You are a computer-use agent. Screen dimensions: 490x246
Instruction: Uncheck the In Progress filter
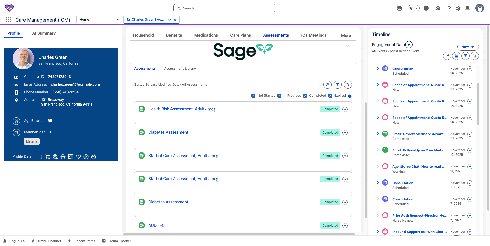[279, 96]
